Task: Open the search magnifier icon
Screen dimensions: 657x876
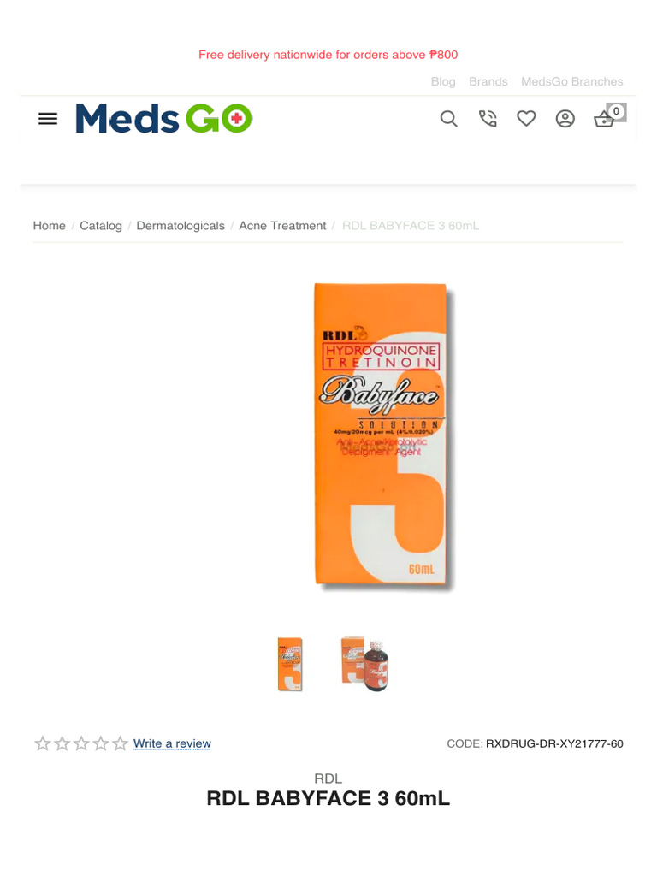Action: [448, 118]
